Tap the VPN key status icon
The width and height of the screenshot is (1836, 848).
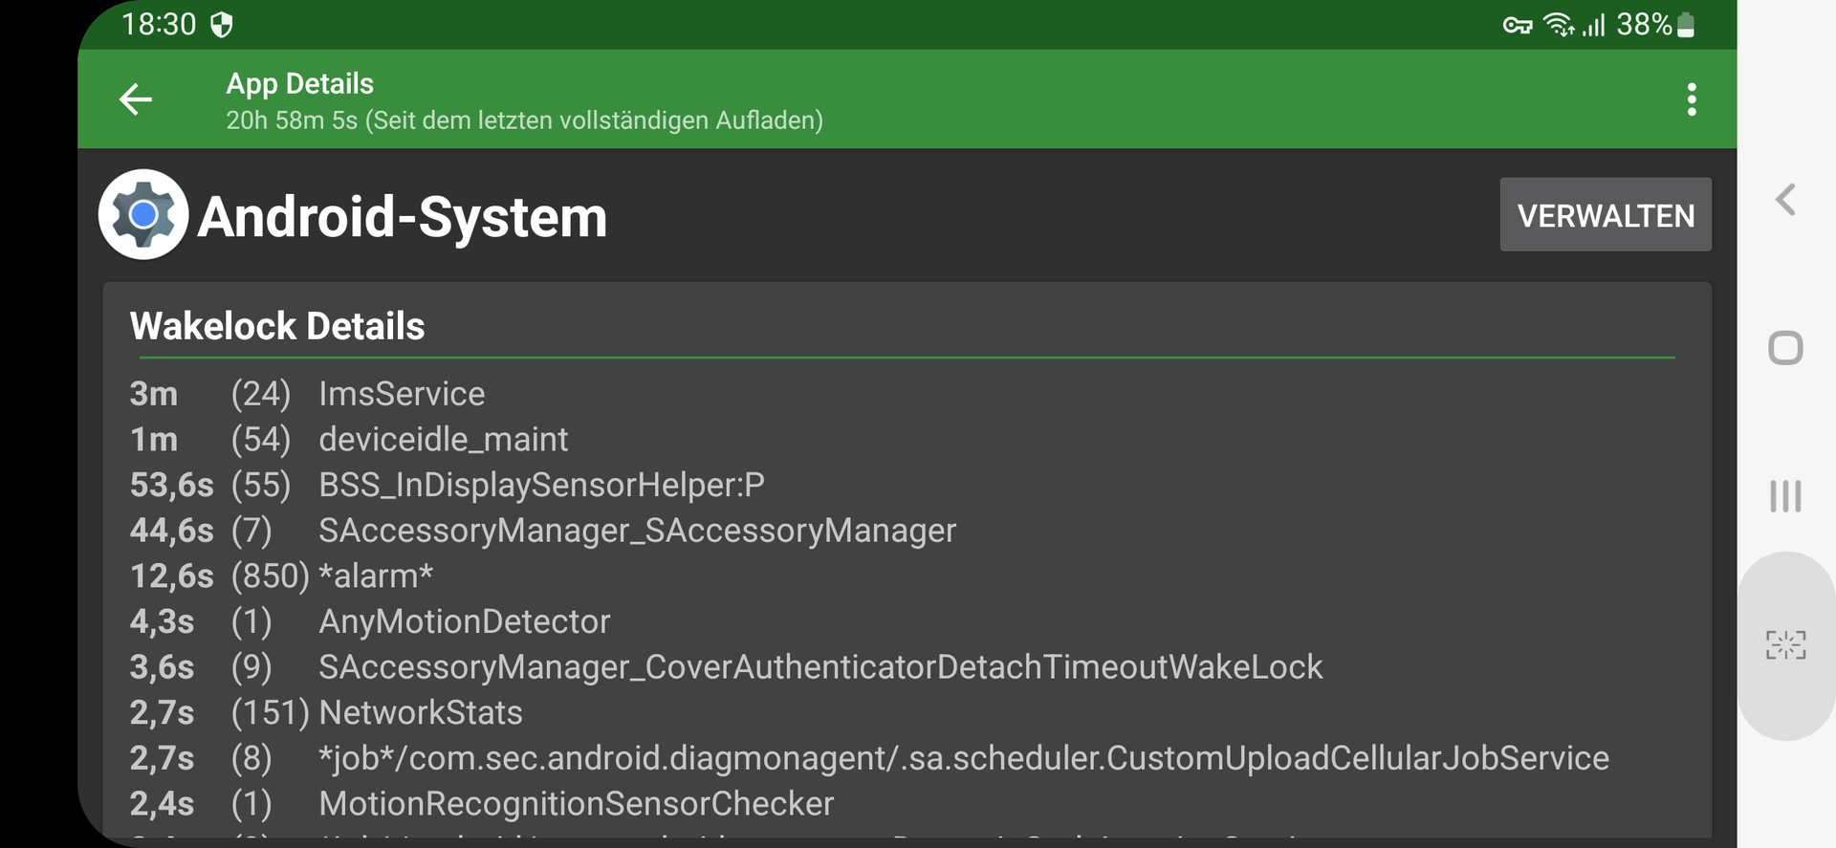1518,26
